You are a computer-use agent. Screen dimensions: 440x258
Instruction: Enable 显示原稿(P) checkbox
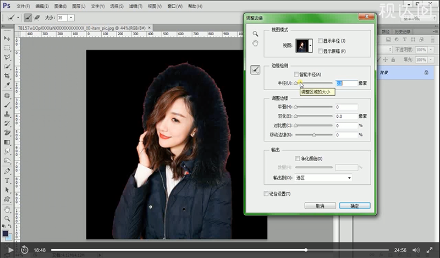[320, 51]
